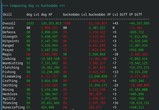Viewport: 159px width, 110px height.
Task: Select the 'Herblore' skill label
Action: (x=10, y=94)
